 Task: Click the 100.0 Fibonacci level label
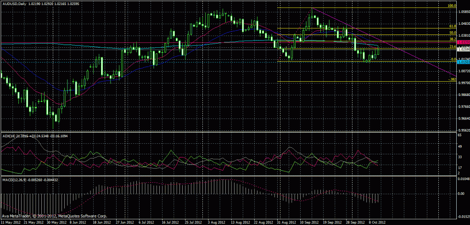pyautogui.click(x=452, y=6)
